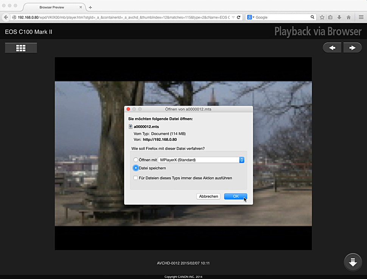The width and height of the screenshot is (367, 279).
Task: Open Firefox hamburger menu
Action: (x=361, y=17)
